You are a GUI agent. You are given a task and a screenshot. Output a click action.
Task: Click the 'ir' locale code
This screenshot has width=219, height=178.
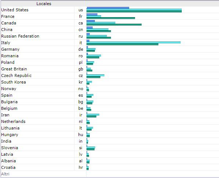pos(81,115)
